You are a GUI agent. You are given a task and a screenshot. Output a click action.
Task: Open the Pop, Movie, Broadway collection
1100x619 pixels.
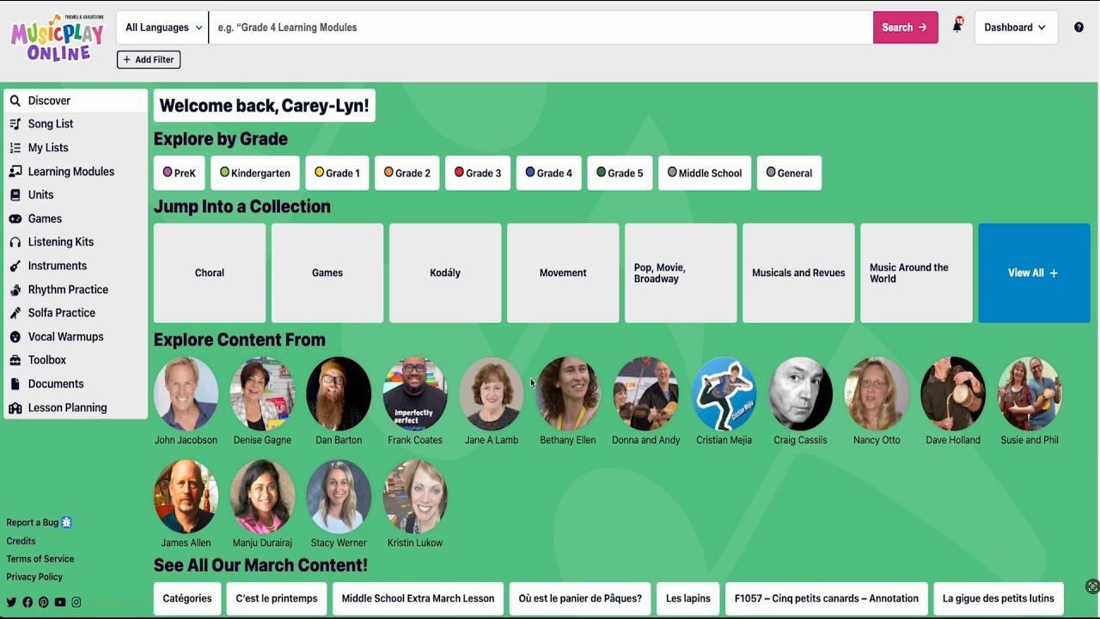point(681,273)
